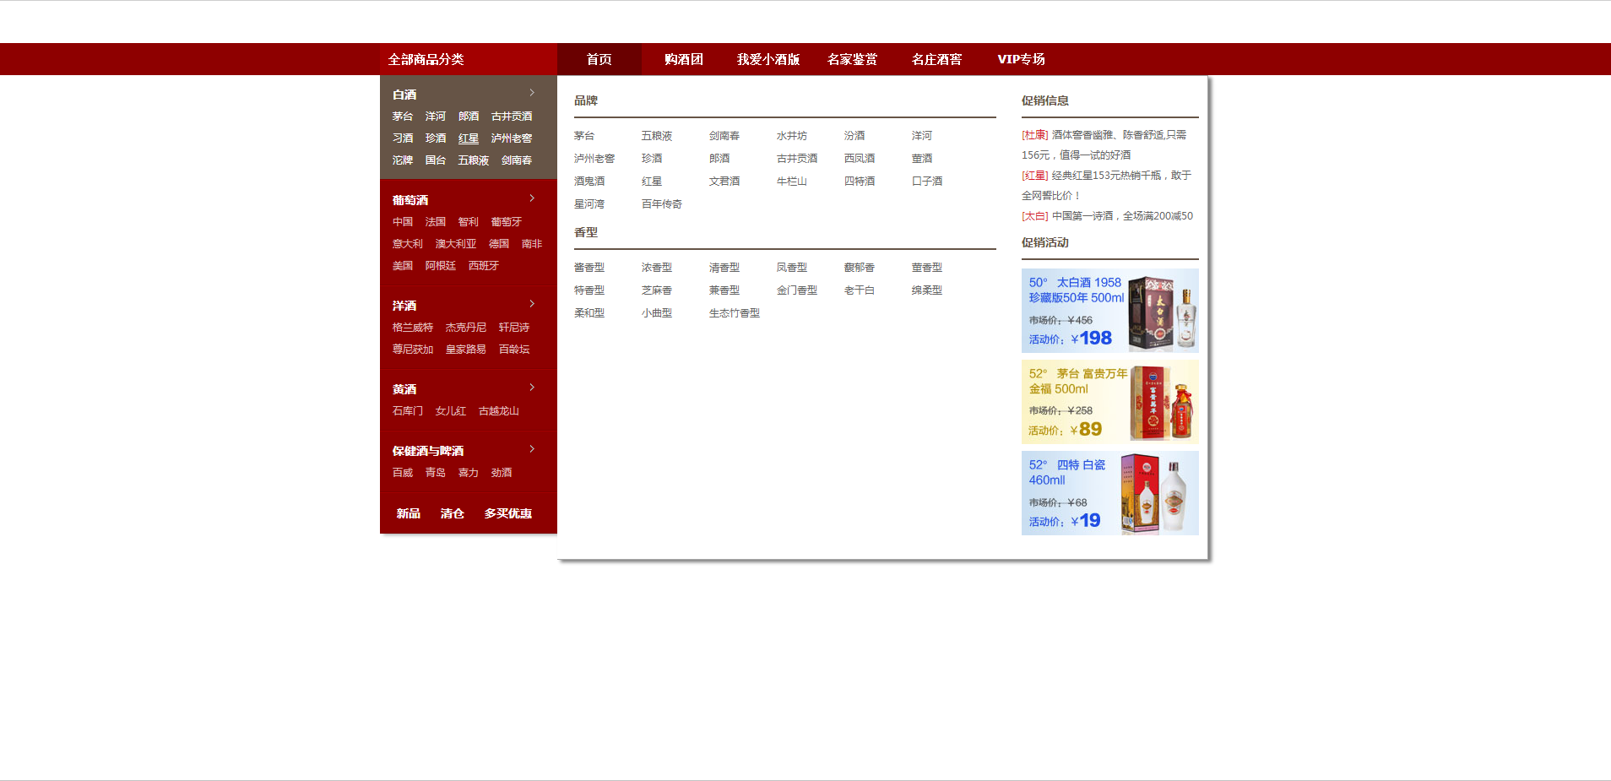Open the 金门香型 aroma link

click(797, 290)
